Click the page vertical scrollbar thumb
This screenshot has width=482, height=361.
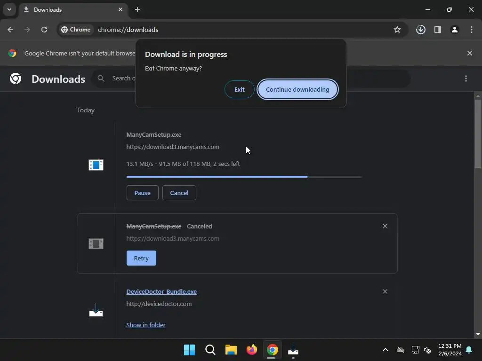point(477,133)
